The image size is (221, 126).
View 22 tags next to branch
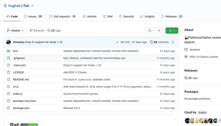pyautogui.click(x=54, y=31)
